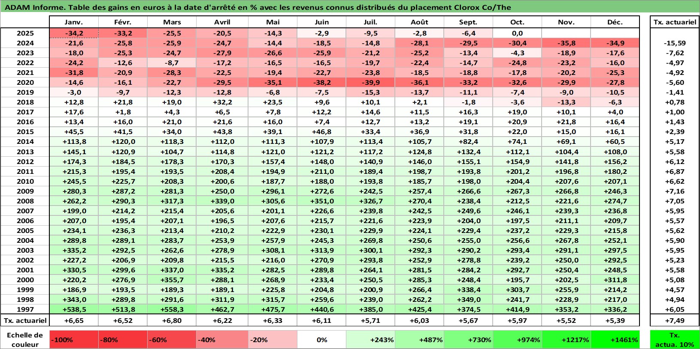Viewport: 700px width, 349px height.
Task: Select the "+351,0" cell for June 2008
Action: [x=321, y=201]
